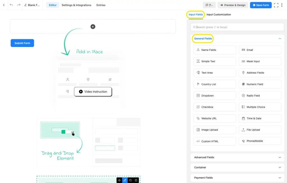Add a Radio Field
The image size is (287, 183).
(260, 96)
